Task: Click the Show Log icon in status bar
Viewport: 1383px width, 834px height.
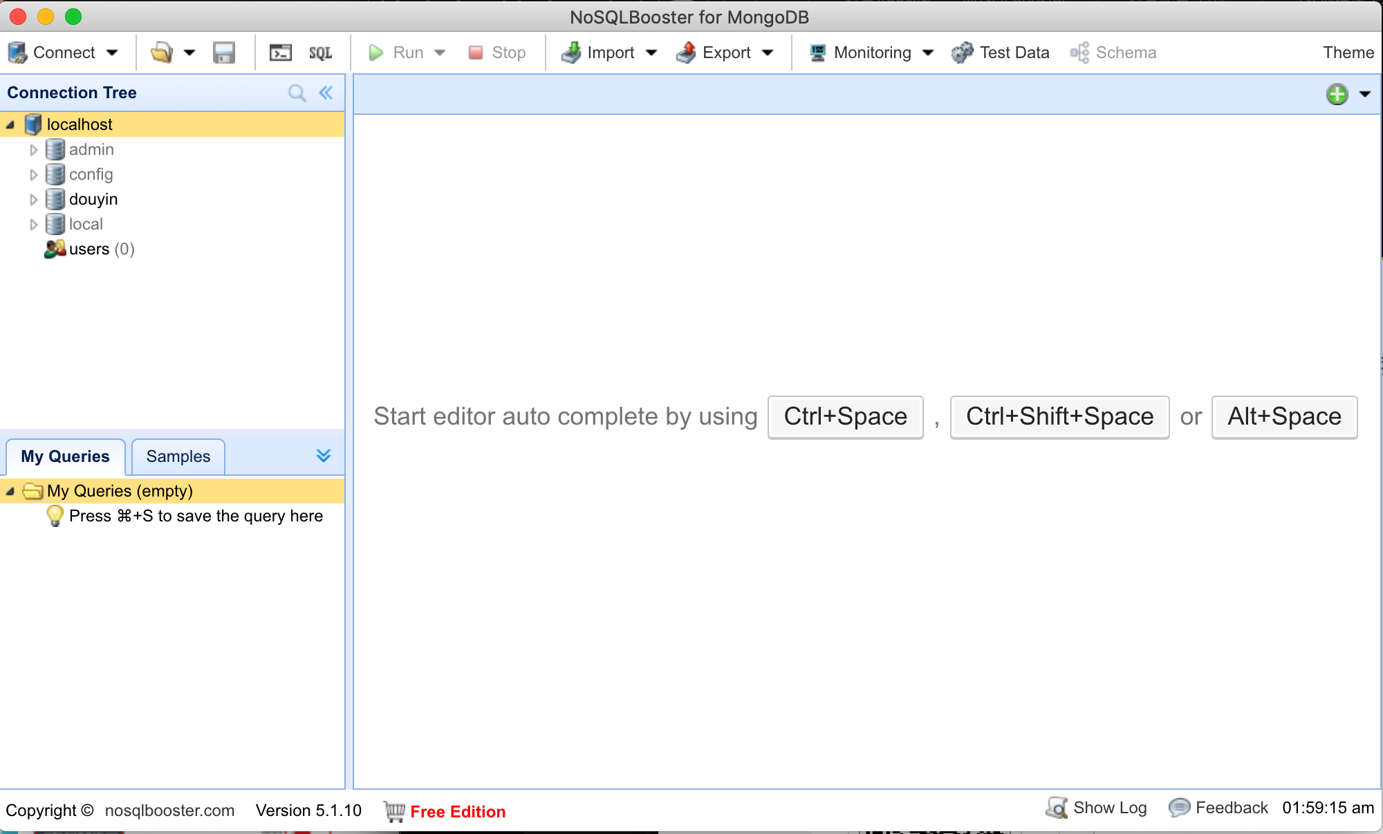Action: point(1056,808)
